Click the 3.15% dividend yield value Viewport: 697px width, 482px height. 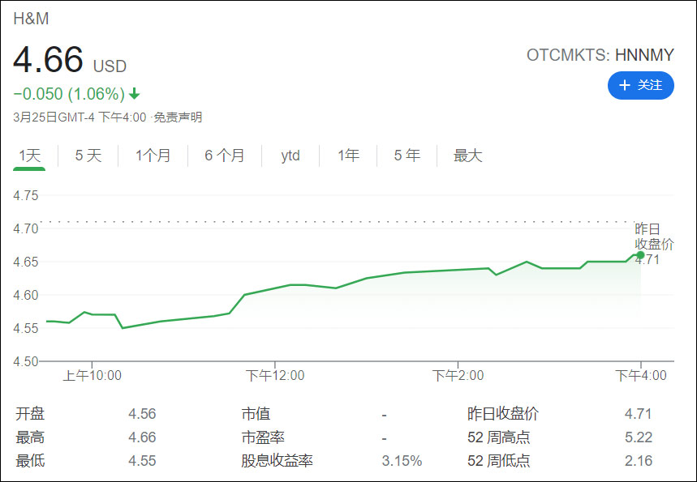click(402, 461)
